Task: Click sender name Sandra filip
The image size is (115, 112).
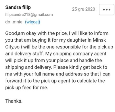Action: click(x=18, y=7)
